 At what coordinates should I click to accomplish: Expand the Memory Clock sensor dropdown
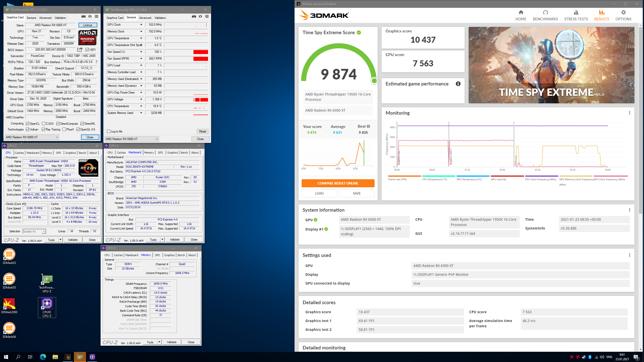[141, 31]
